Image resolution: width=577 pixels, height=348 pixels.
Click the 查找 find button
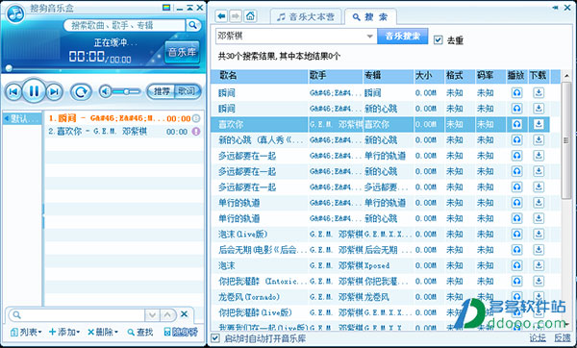pos(139,333)
